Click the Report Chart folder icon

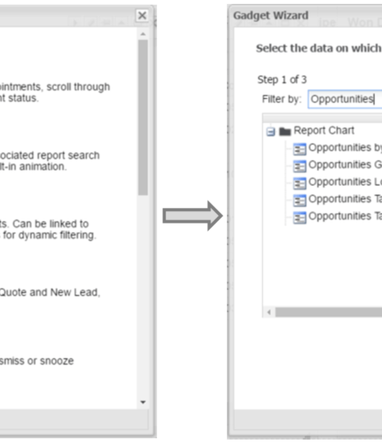(x=285, y=131)
